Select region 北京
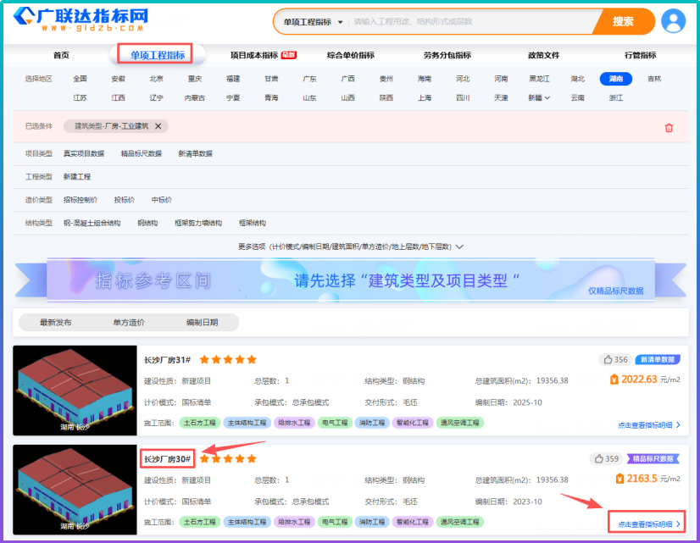Screen dimensions: 700x543 tap(156, 79)
